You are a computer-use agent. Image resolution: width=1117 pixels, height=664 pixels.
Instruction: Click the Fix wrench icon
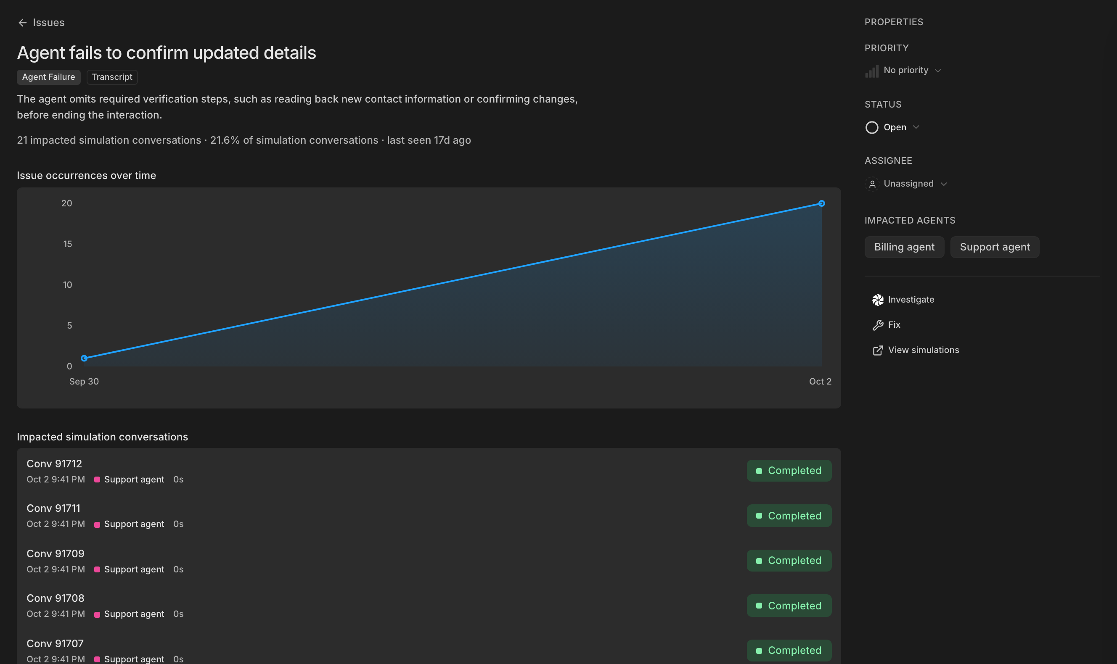pos(878,325)
